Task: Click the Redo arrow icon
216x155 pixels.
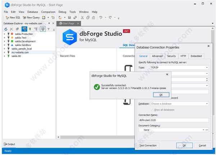Action: click(x=110, y=18)
